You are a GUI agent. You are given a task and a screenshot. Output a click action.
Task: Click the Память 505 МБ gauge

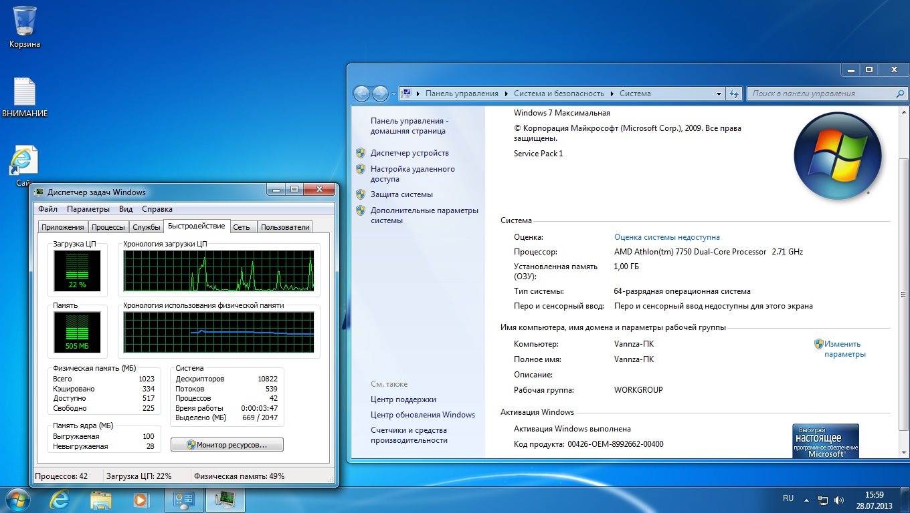pyautogui.click(x=78, y=333)
